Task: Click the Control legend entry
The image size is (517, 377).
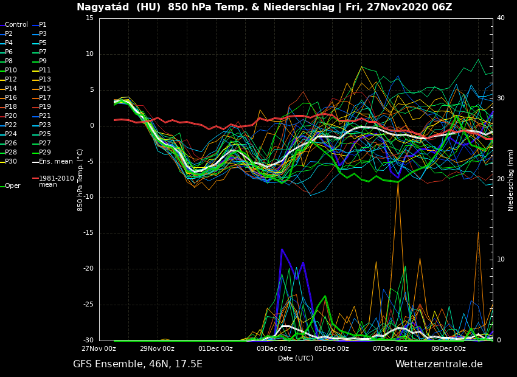Action: tap(16, 25)
